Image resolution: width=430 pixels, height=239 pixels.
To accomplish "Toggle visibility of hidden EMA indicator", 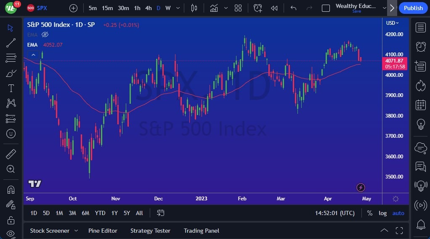I will (45, 34).
